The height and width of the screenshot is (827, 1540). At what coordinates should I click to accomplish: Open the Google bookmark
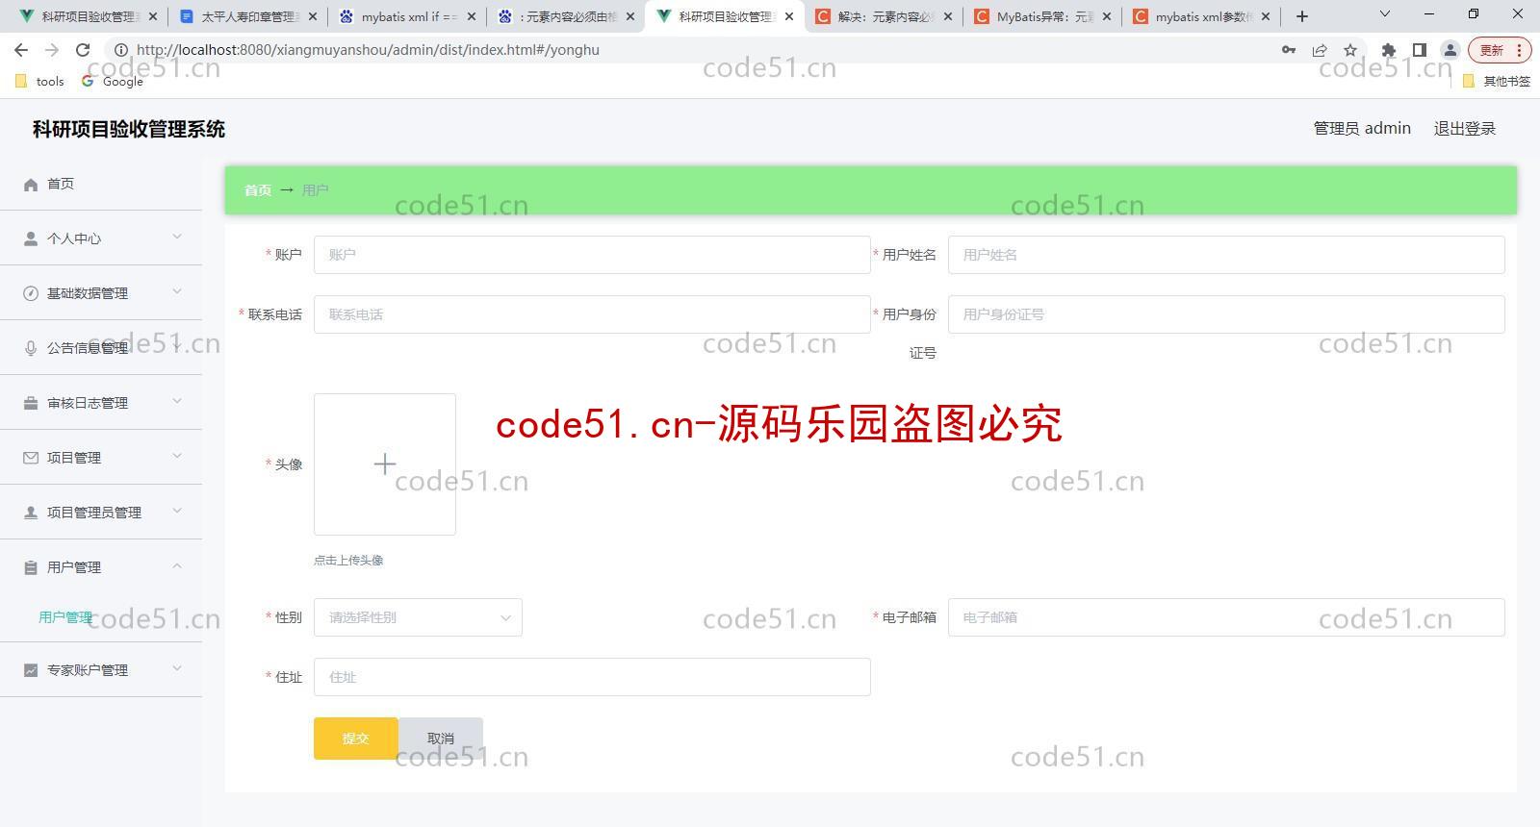pos(113,82)
